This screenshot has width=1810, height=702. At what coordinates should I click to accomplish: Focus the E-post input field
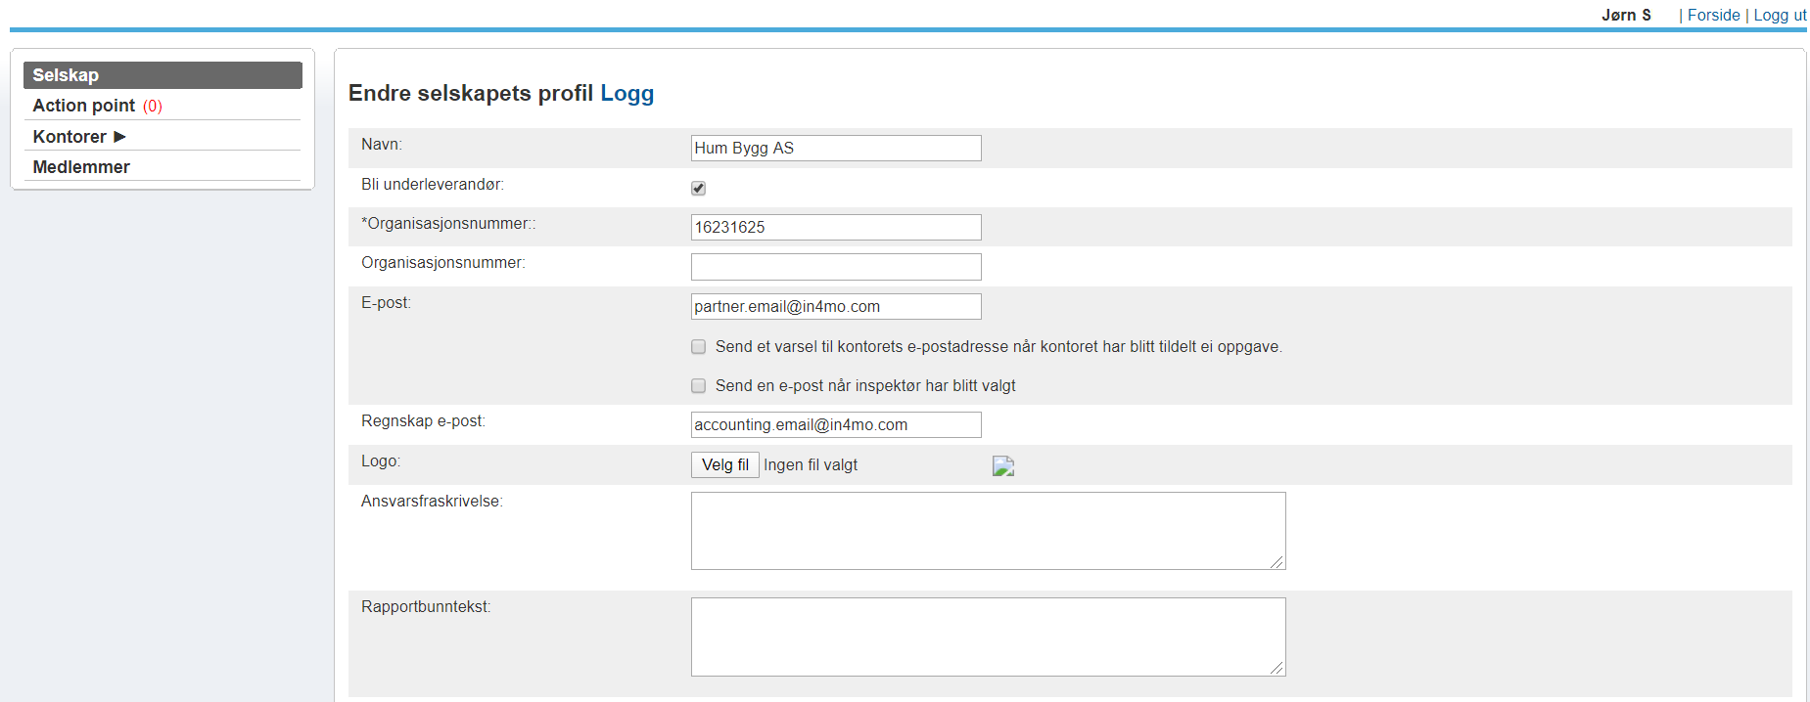835,306
